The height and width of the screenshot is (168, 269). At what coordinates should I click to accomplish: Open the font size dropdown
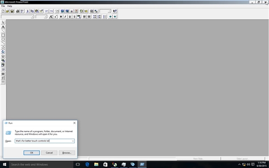[x=45, y=17]
